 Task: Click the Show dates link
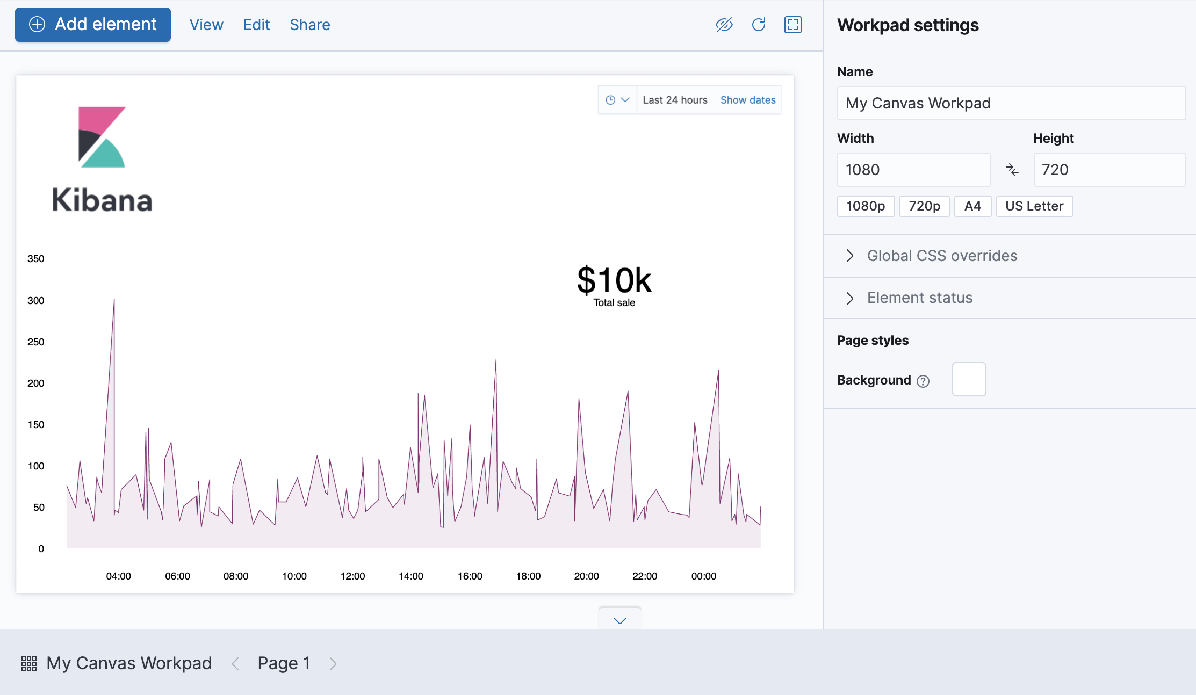(x=747, y=99)
